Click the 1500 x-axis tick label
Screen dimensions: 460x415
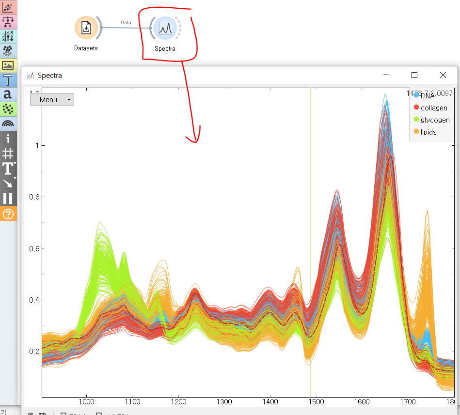pyautogui.click(x=316, y=402)
